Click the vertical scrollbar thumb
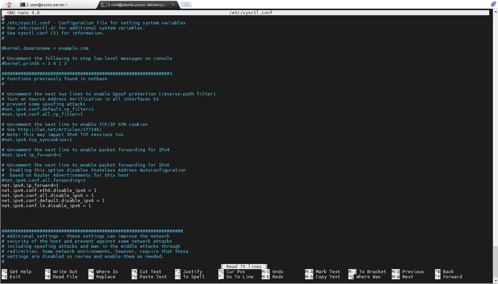The image size is (498, 284). [495, 257]
